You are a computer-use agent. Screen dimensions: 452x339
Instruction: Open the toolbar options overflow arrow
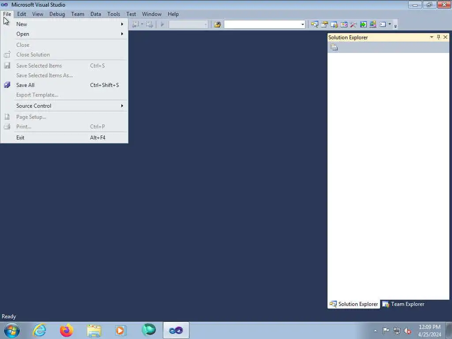click(x=395, y=25)
